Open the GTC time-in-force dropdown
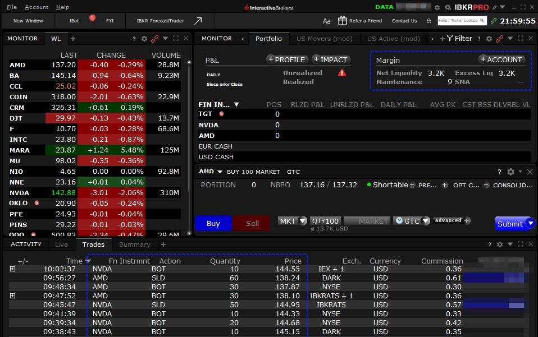The height and width of the screenshot is (337, 538). pyautogui.click(x=426, y=221)
